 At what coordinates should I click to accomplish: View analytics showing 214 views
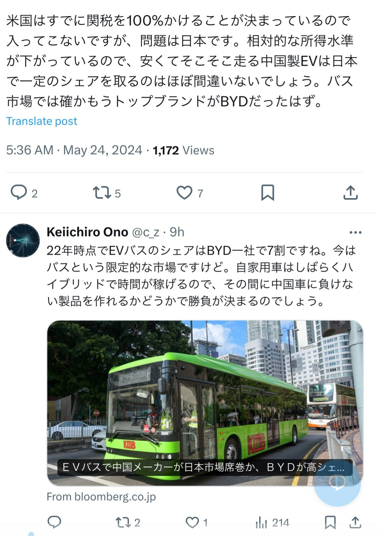pyautogui.click(x=272, y=522)
